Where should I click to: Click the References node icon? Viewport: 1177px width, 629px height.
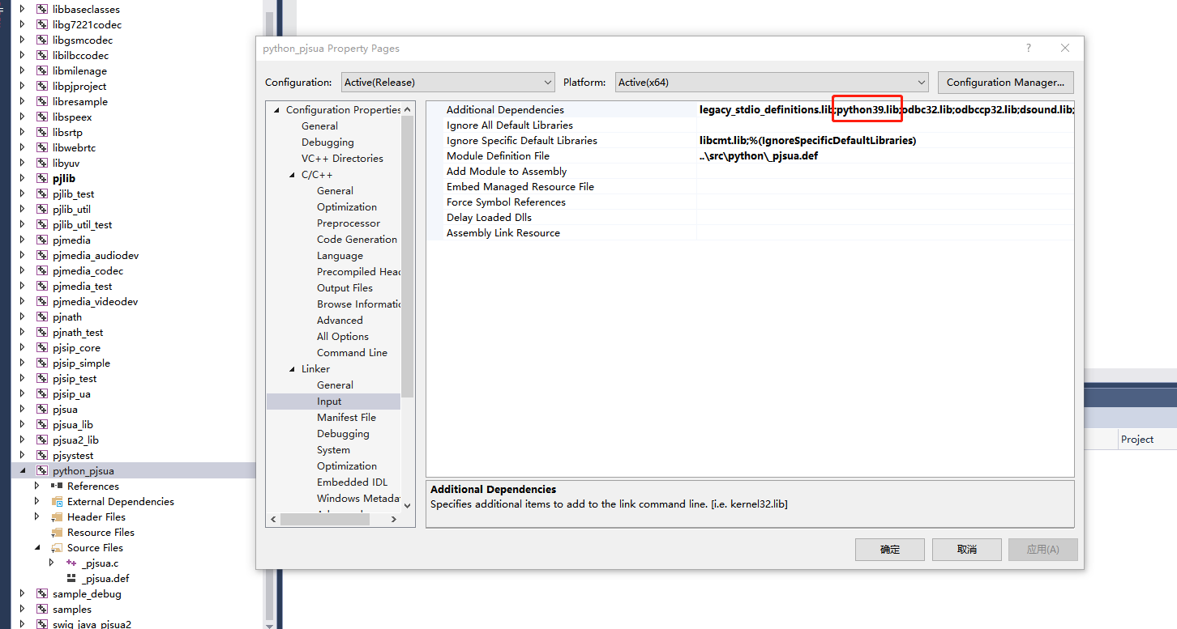pos(57,487)
